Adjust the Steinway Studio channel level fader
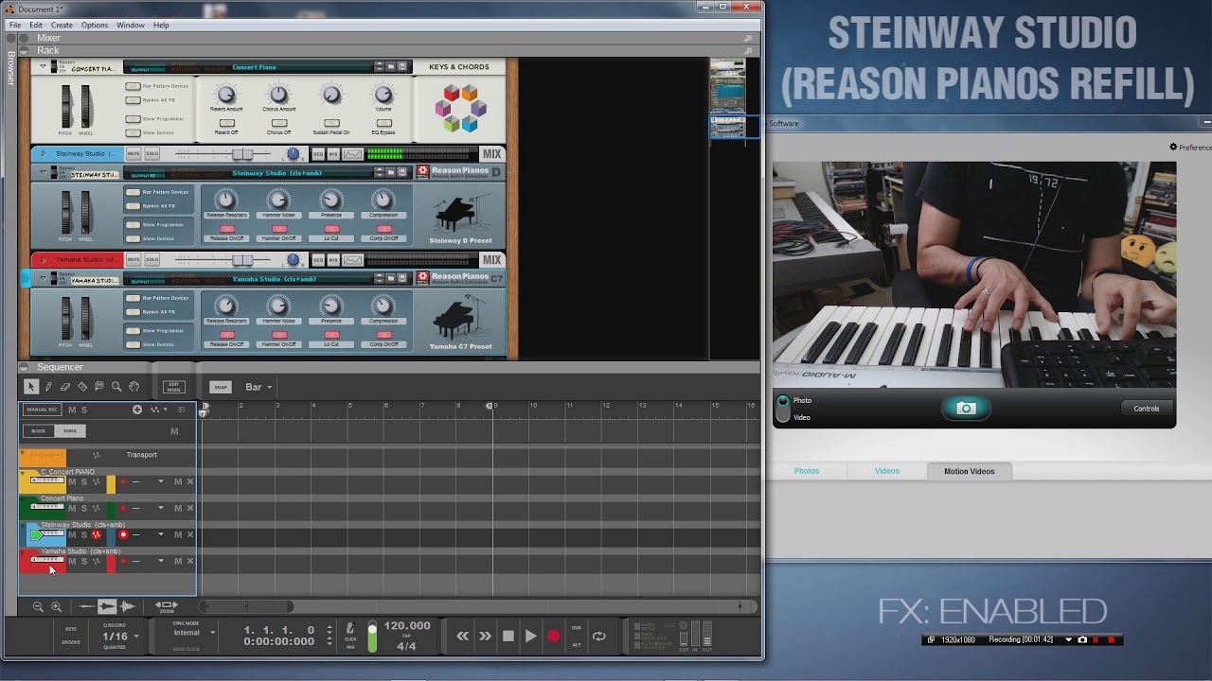The width and height of the screenshot is (1212, 681). [243, 154]
